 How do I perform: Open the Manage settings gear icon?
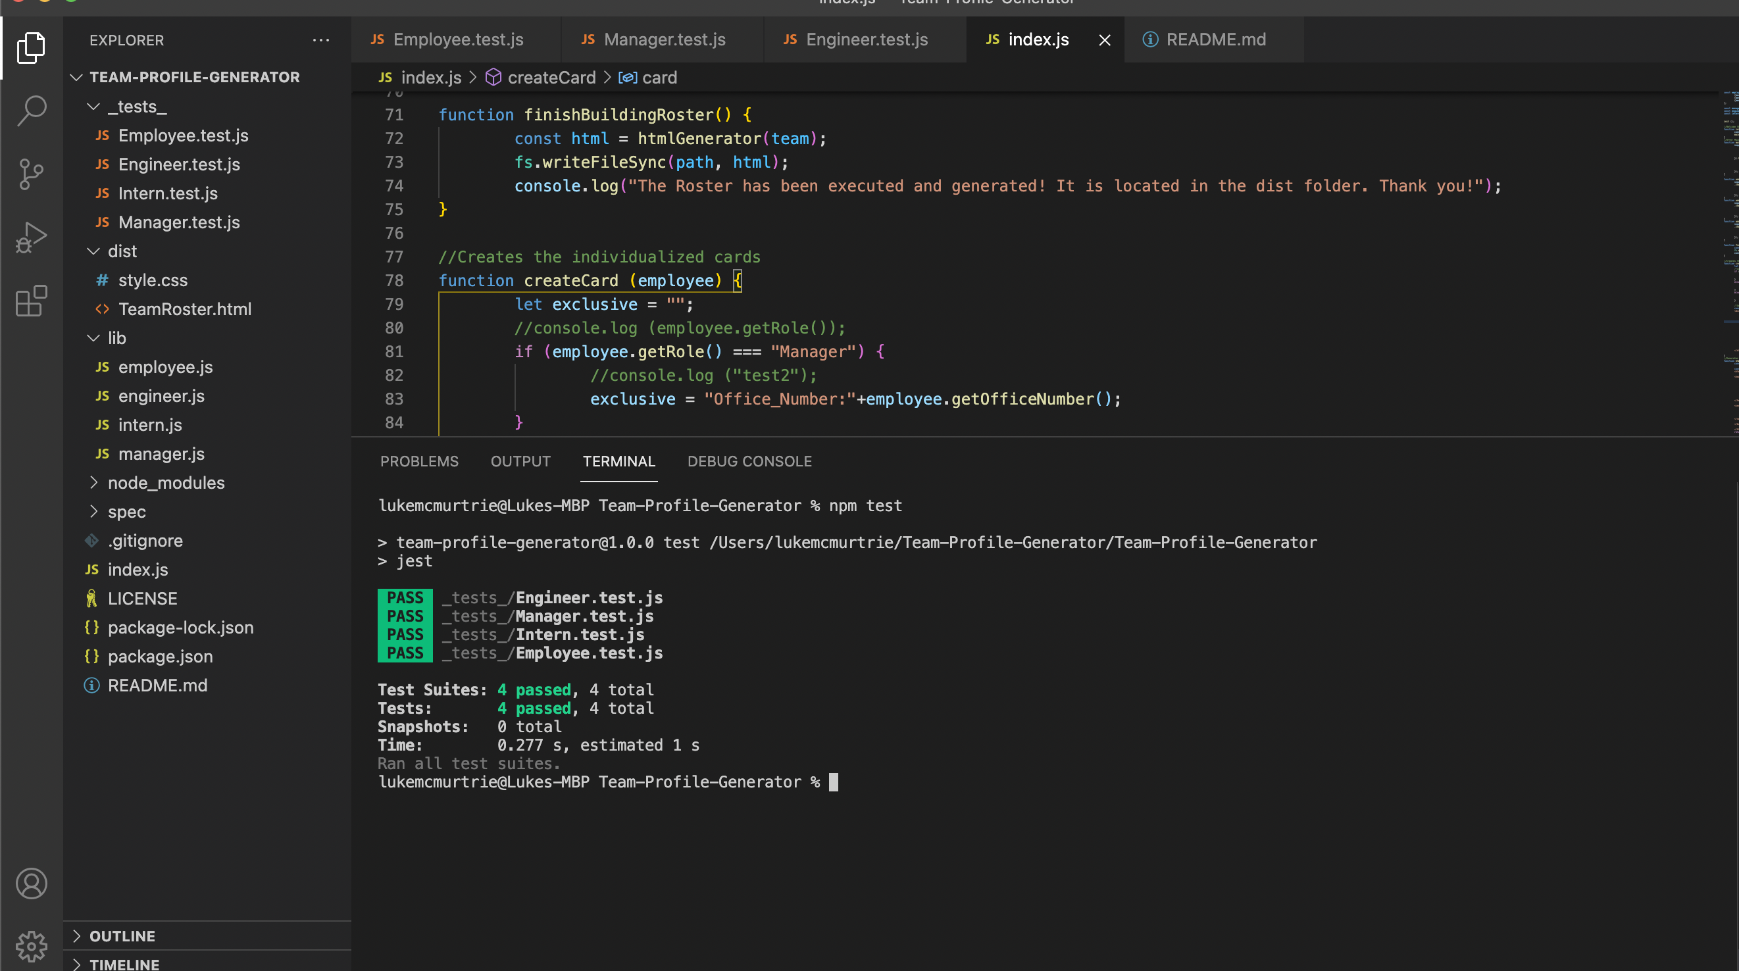pyautogui.click(x=31, y=946)
